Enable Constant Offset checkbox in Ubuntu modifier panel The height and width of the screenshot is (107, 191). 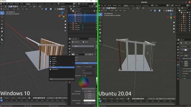[184, 69]
